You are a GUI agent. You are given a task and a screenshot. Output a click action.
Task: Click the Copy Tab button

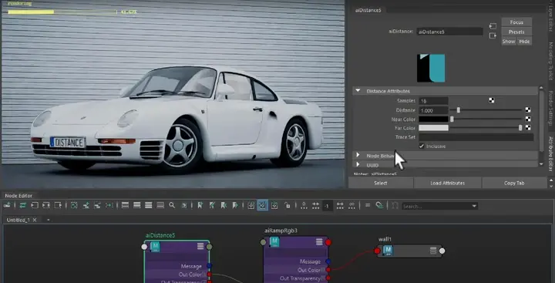coord(514,183)
